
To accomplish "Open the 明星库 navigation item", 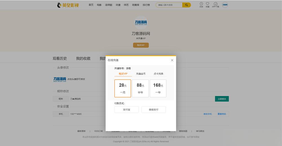I will (x=136, y=5).
